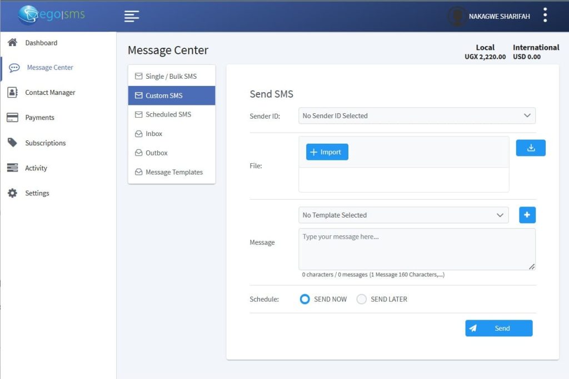Screen dimensions: 569x379
Task: Click the blue plus add template icon
Action: [x=527, y=215]
